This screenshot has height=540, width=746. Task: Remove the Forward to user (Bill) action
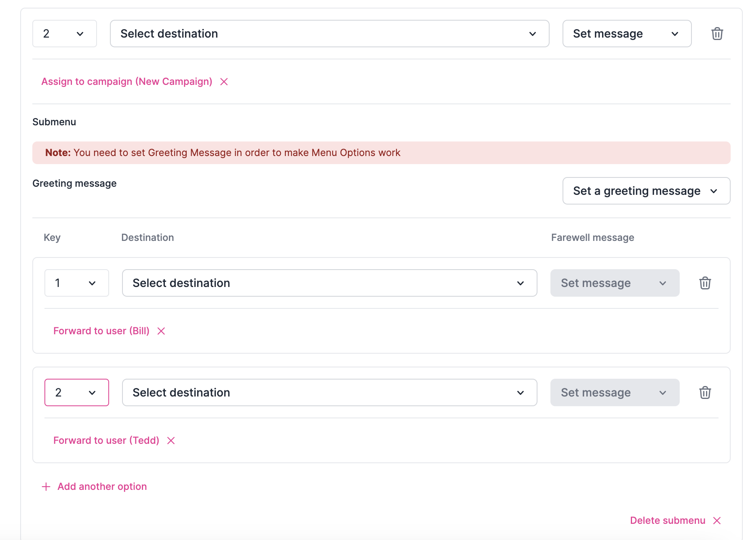[x=160, y=331]
